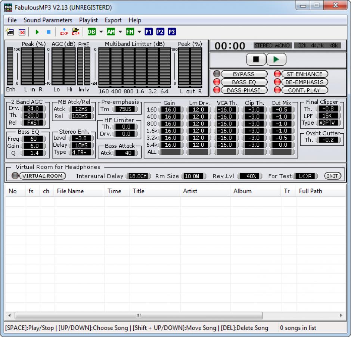
Task: Click the Stereo Enh. Type selector
Action: click(x=81, y=152)
